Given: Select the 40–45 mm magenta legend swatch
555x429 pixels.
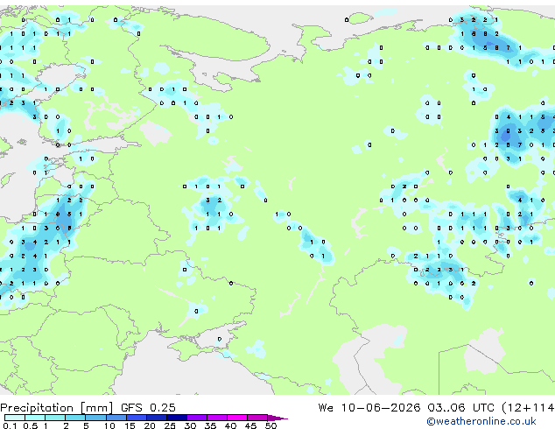Looking at the screenshot, I should (x=237, y=418).
